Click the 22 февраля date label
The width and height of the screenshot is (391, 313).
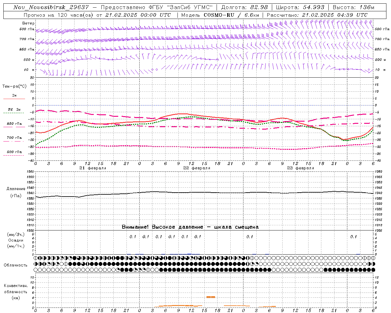[197, 168]
